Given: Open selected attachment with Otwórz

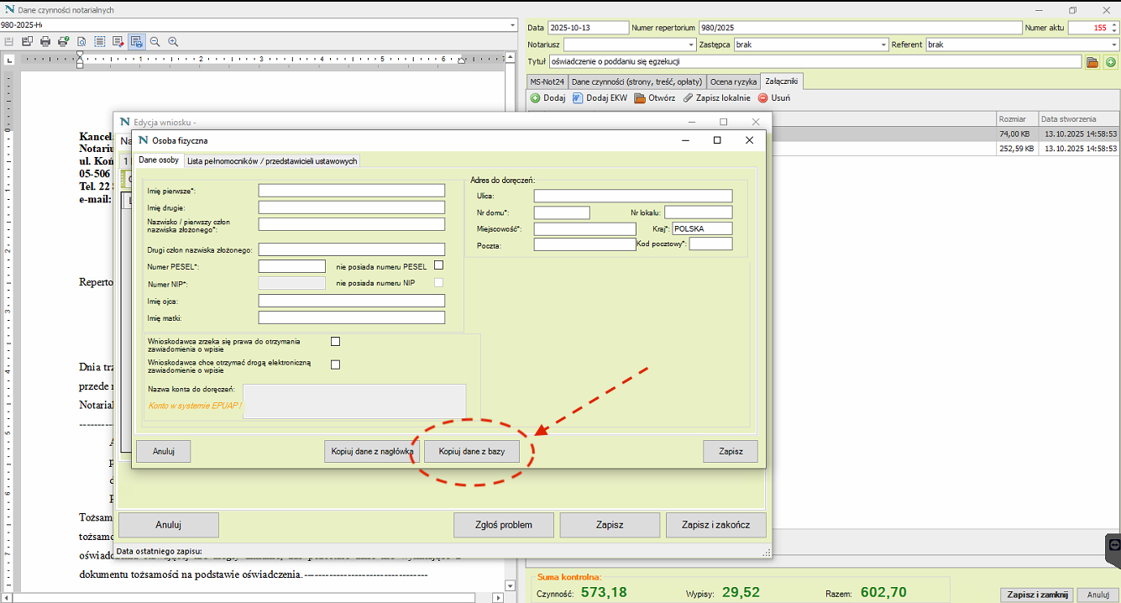Looking at the screenshot, I should pyautogui.click(x=640, y=97).
